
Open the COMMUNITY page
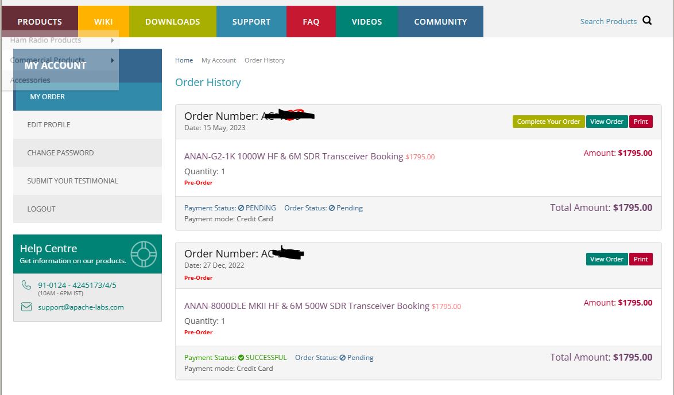[x=440, y=21]
